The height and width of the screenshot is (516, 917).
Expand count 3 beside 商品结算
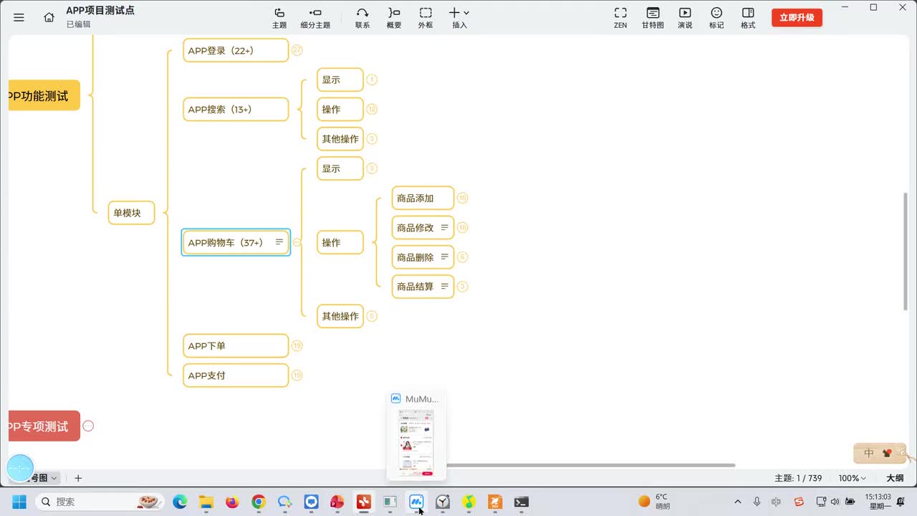[x=462, y=286]
